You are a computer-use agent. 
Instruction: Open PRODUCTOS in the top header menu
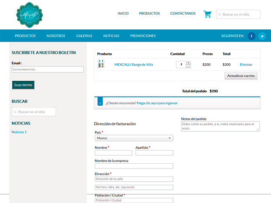(x=149, y=14)
